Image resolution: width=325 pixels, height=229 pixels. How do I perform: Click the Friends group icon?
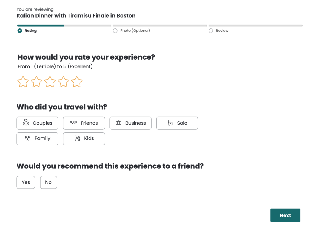pyautogui.click(x=73, y=123)
